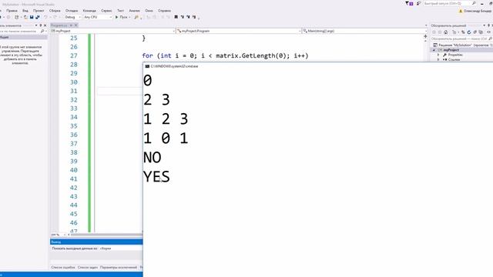Open the Debug configuration dropdown

click(72, 17)
